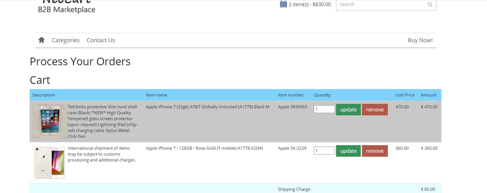
Task: Open the Categories menu
Action: coord(66,40)
